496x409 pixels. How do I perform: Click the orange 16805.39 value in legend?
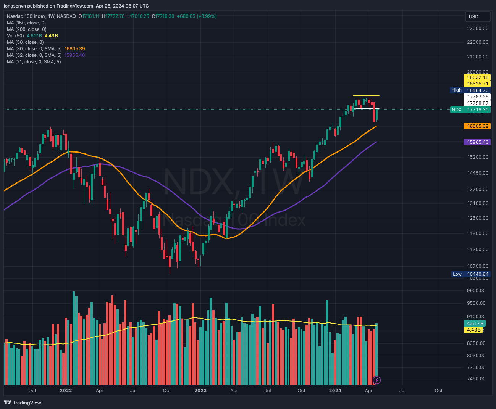[75, 49]
